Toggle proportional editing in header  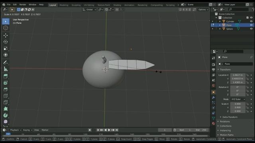(x=117, y=10)
